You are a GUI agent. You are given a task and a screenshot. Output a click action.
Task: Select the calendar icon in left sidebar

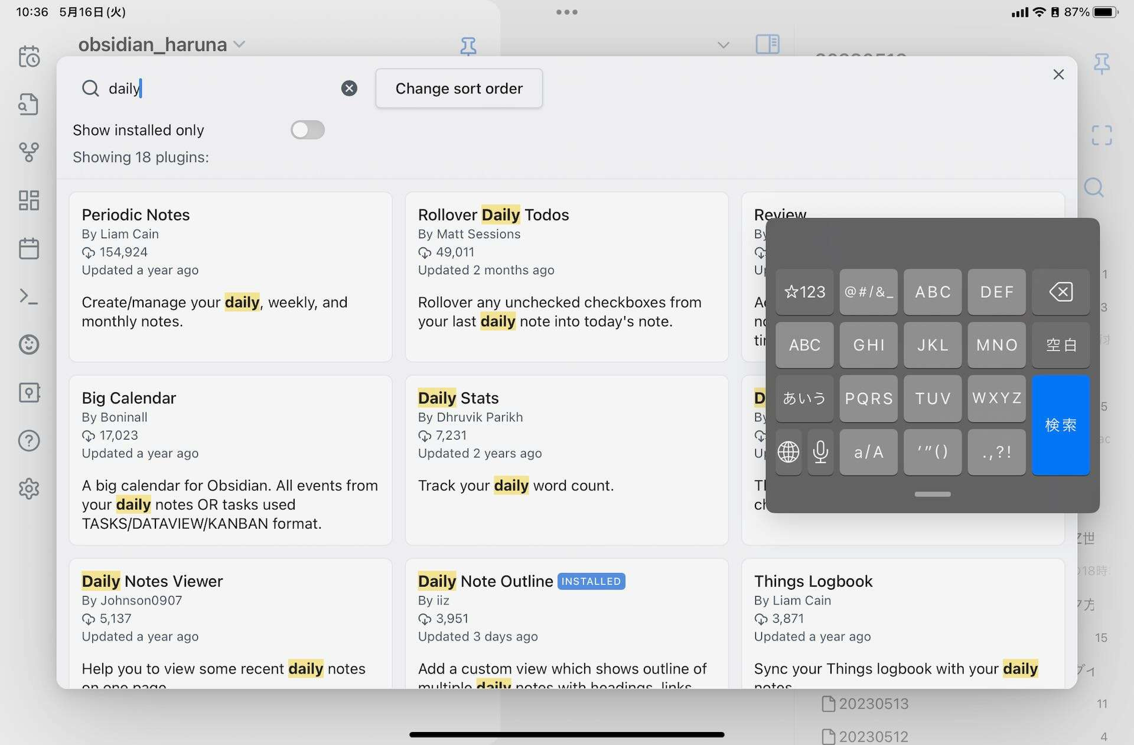(29, 248)
